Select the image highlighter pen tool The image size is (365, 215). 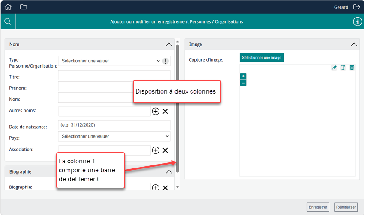pyautogui.click(x=334, y=68)
